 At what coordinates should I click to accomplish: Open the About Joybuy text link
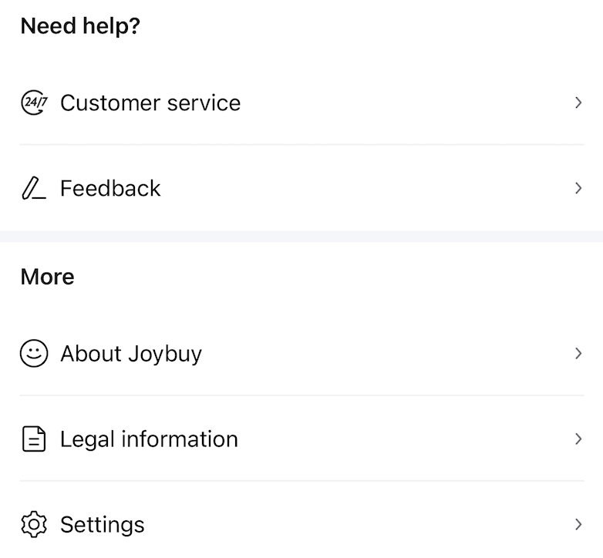pyautogui.click(x=131, y=354)
